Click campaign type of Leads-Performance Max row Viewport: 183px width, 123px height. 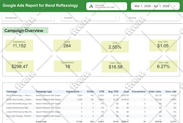49,108
